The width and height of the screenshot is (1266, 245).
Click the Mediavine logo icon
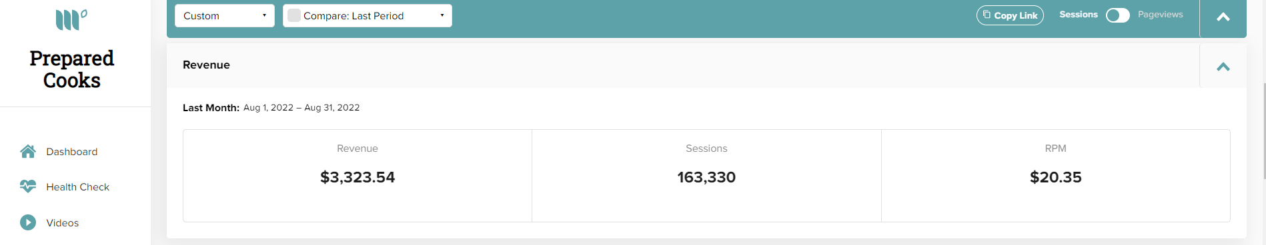pyautogui.click(x=71, y=19)
